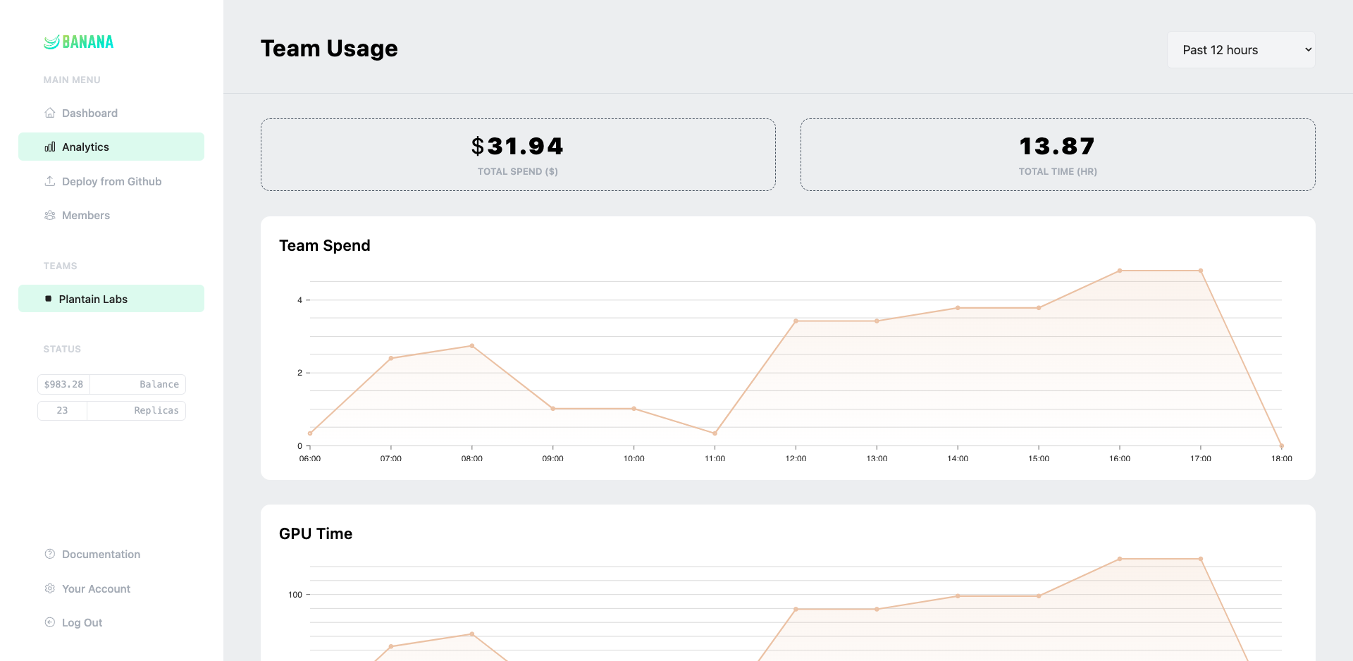The width and height of the screenshot is (1353, 661).
Task: Click the 23 Replicas status box
Action: [111, 410]
